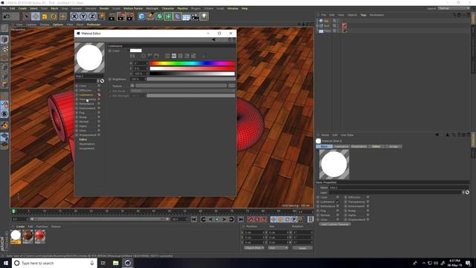Click Record Active Objects red button

point(250,220)
